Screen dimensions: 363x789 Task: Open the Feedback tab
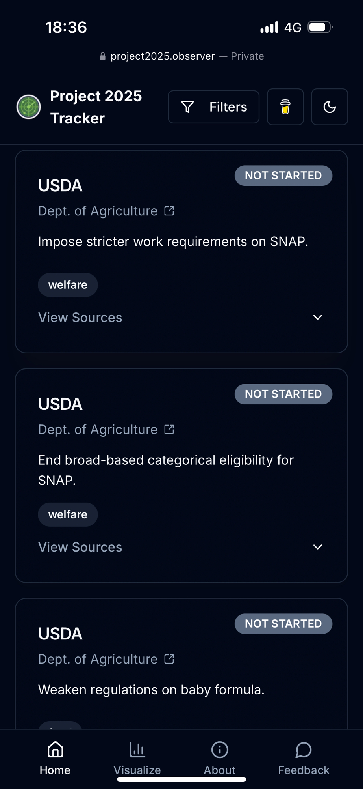pyautogui.click(x=304, y=758)
